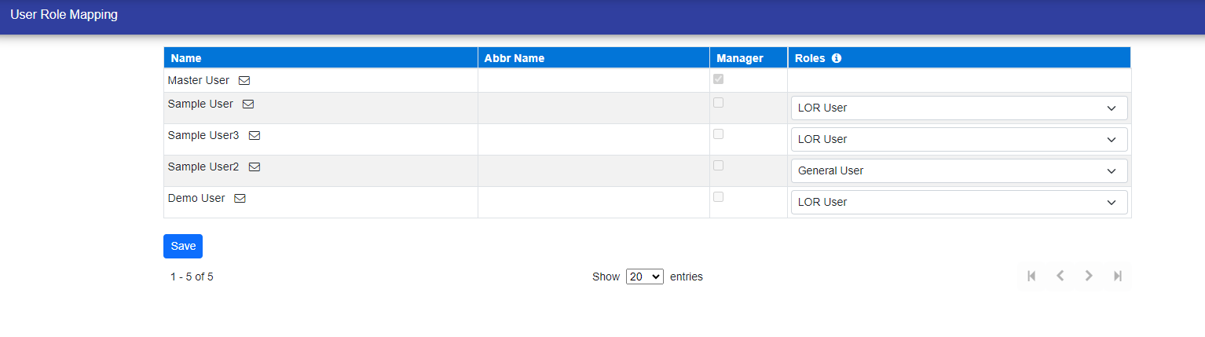Toggle Manager checkbox for Sample User3

pyautogui.click(x=718, y=134)
